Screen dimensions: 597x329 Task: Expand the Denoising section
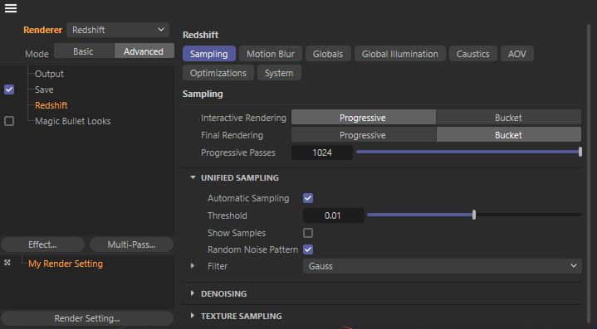[x=193, y=293]
